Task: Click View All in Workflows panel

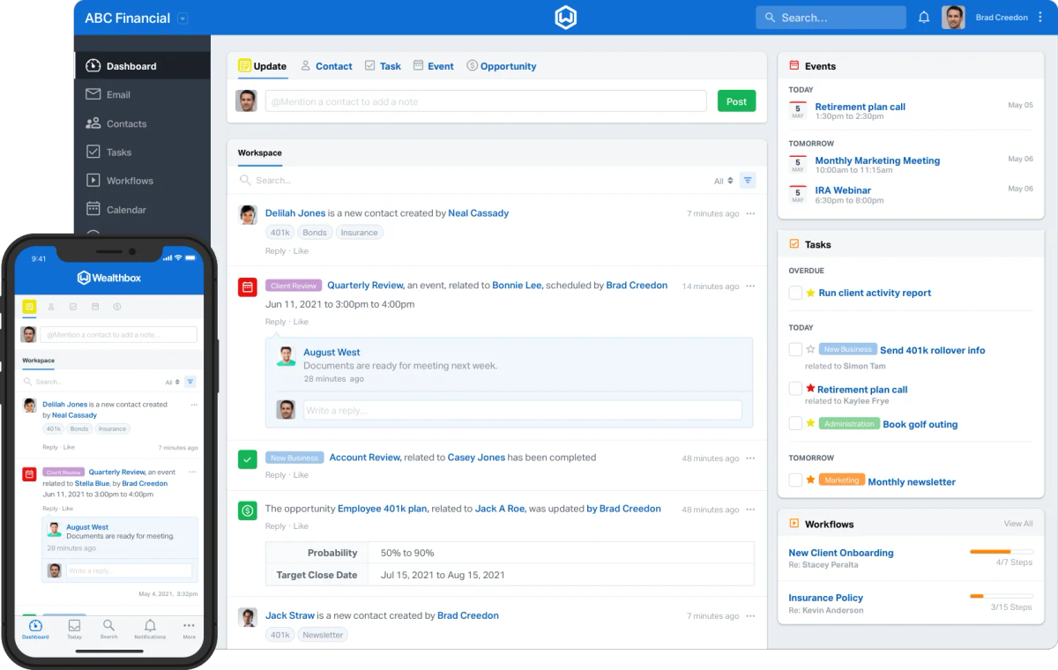Action: point(1018,524)
